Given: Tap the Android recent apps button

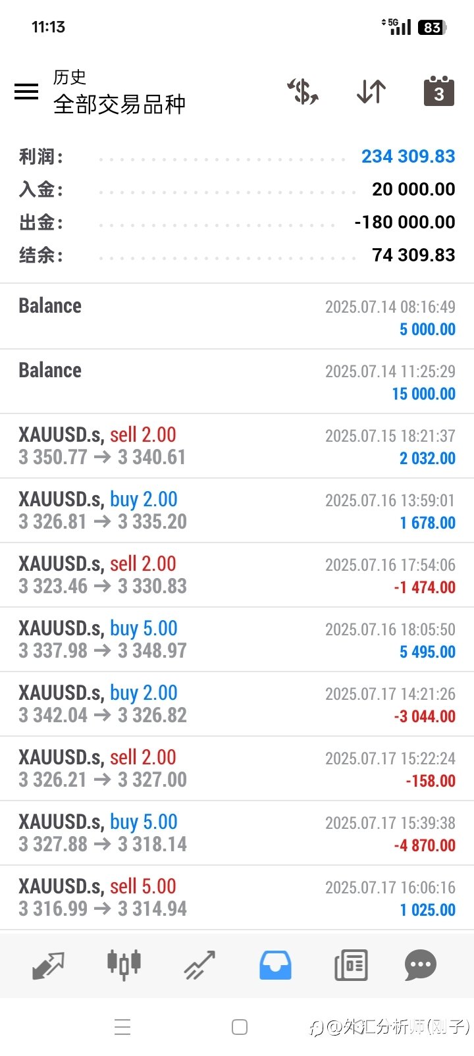Looking at the screenshot, I should [x=122, y=1027].
